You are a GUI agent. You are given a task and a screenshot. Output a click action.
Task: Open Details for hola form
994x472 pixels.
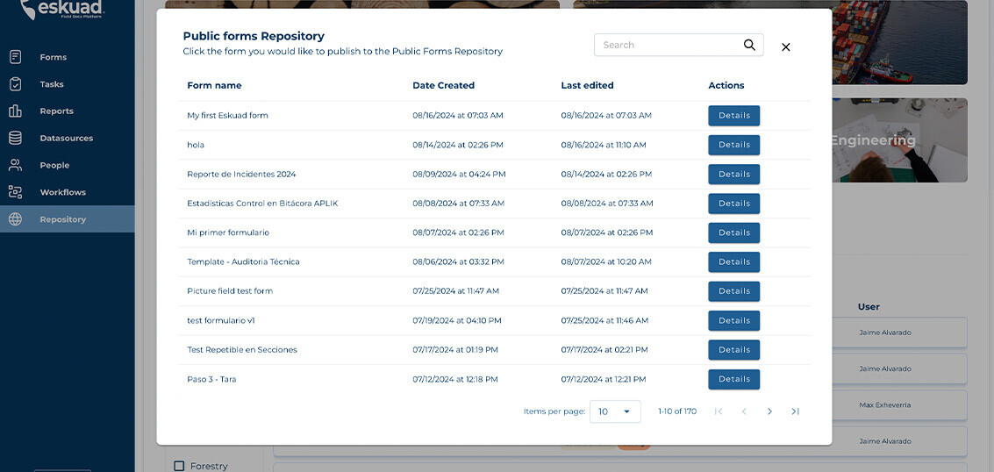pos(734,145)
